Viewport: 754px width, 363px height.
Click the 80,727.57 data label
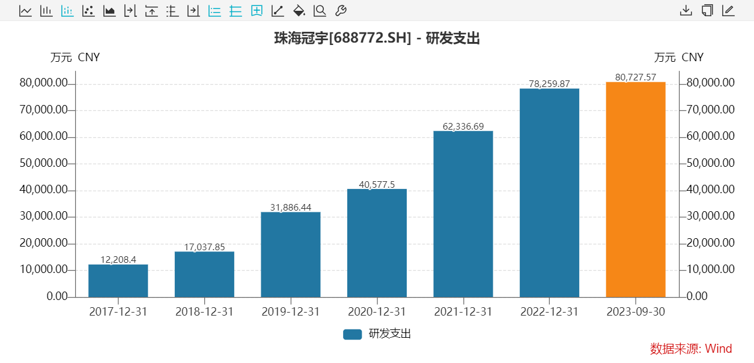click(636, 77)
